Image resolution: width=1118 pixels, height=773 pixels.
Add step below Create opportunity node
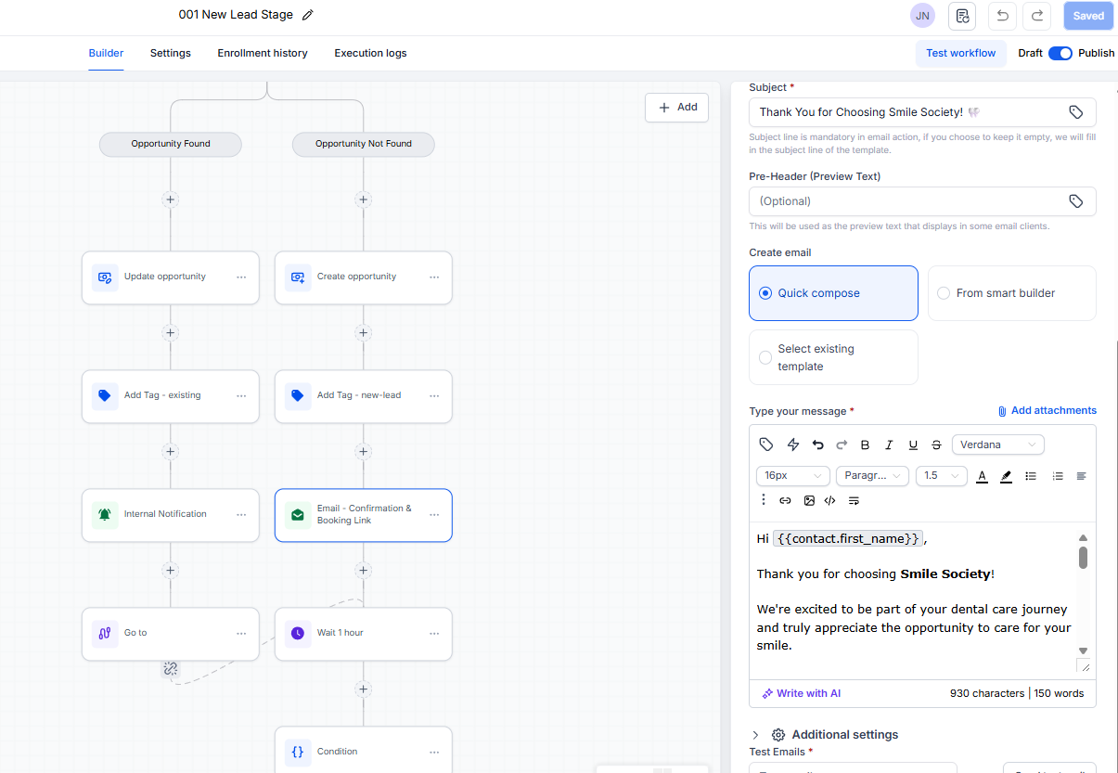coord(364,333)
